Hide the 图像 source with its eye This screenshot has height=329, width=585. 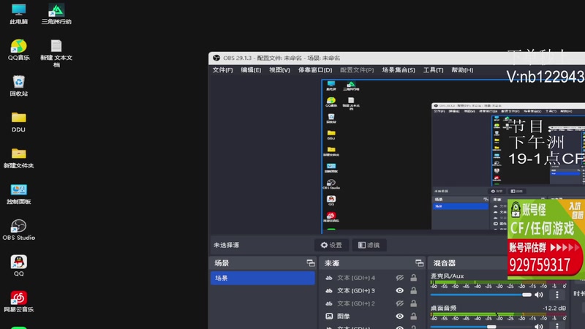[399, 316]
